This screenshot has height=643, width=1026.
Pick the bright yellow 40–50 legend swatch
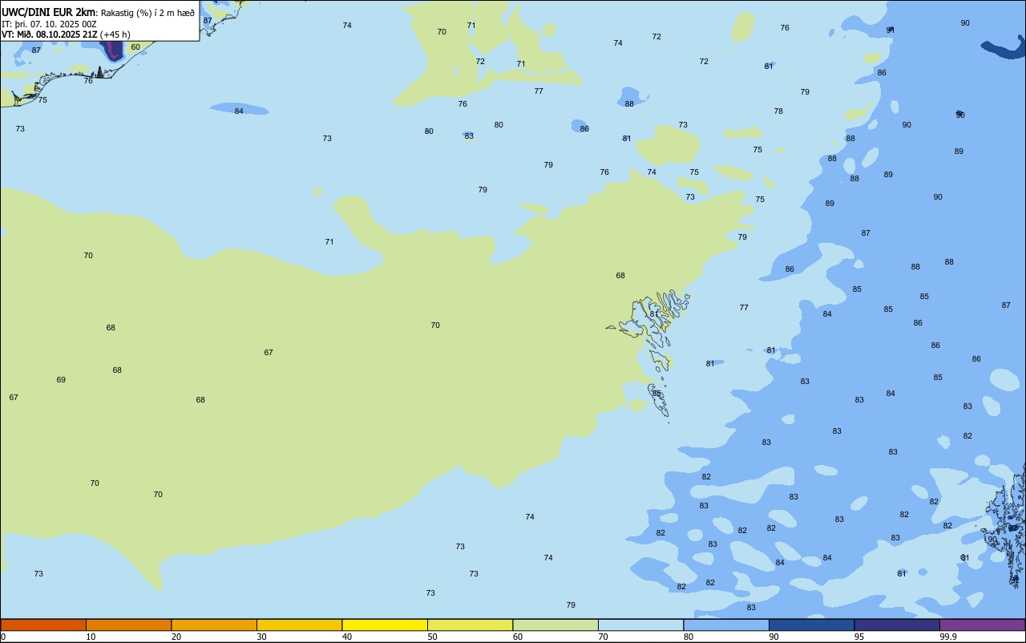click(385, 625)
